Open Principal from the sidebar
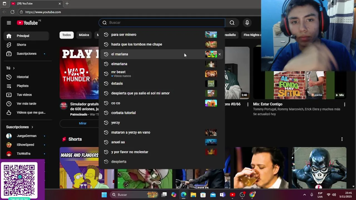The width and height of the screenshot is (356, 200). (x=26, y=36)
